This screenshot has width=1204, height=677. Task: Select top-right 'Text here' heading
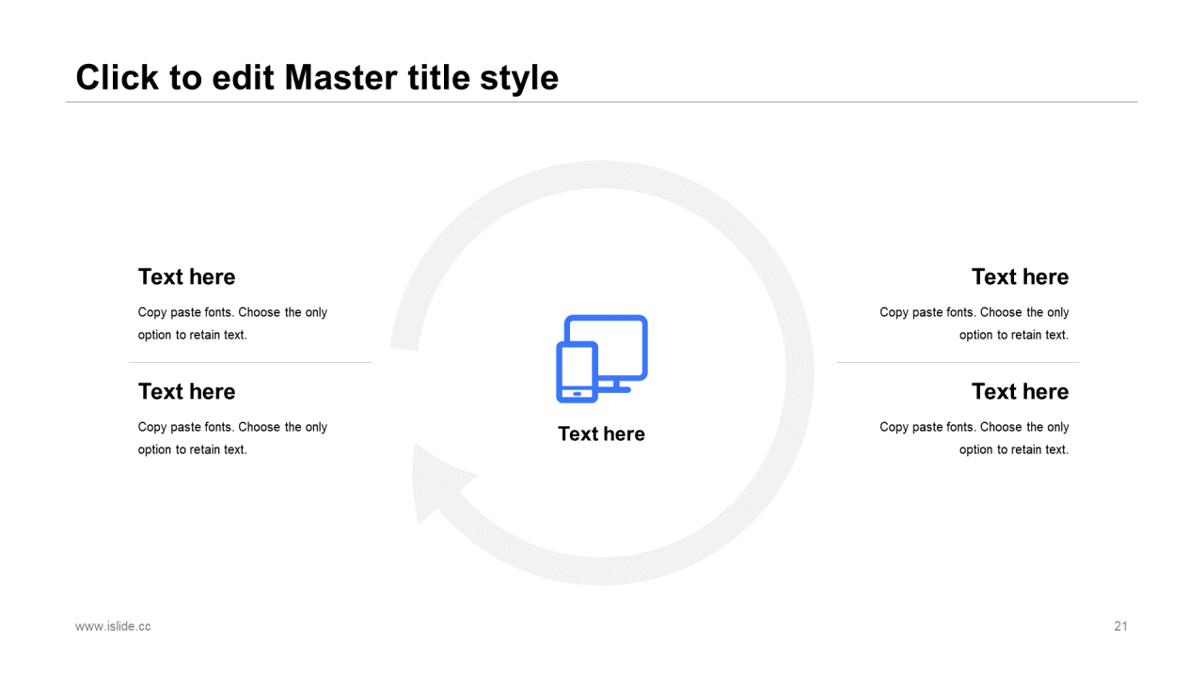point(1020,276)
